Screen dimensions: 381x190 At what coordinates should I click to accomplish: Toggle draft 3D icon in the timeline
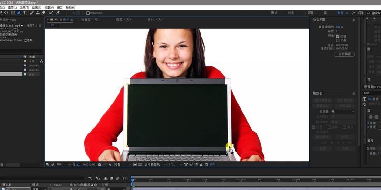click(98, 179)
